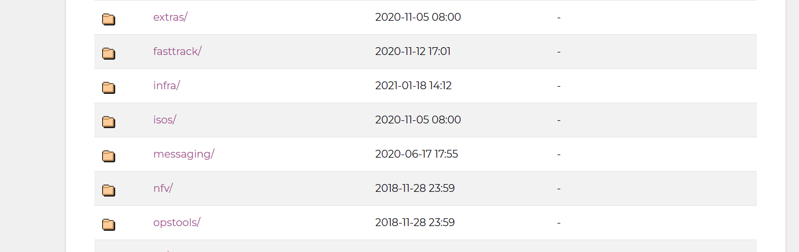Go to the nfv/ directory

point(163,188)
